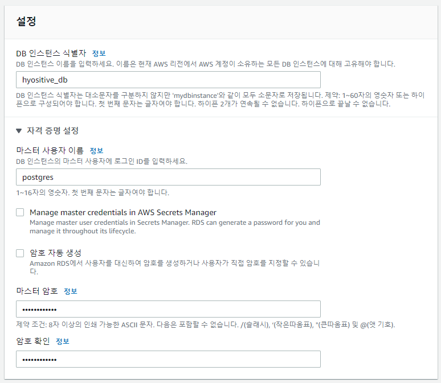This screenshot has height=383, width=441.
Task: Collapse the 자격 증명 설정 section triangle
Action: coord(19,131)
